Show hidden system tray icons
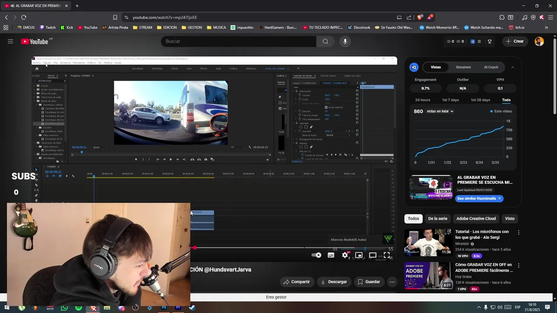This screenshot has height=313, width=557. (479, 307)
